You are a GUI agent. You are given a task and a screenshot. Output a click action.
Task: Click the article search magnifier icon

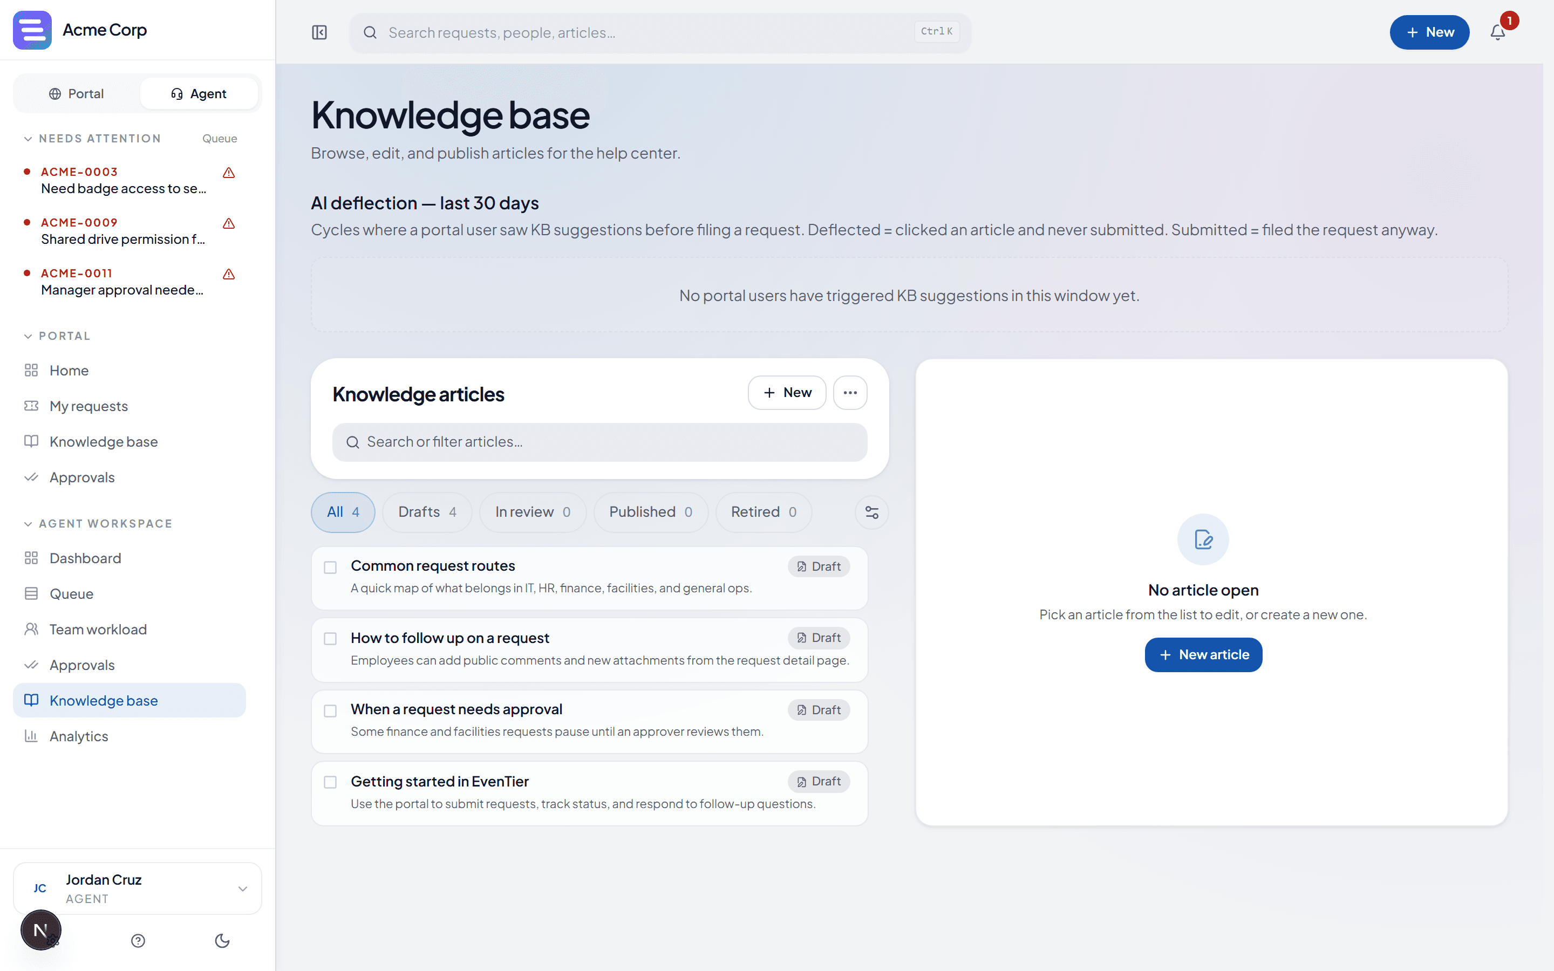352,442
